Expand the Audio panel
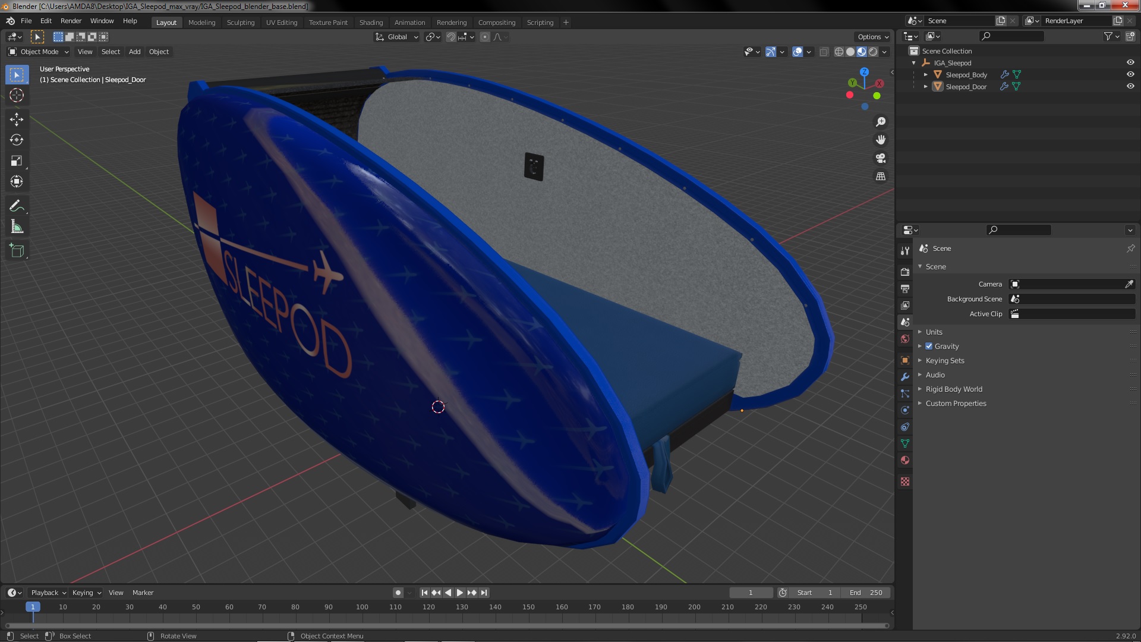This screenshot has height=642, width=1141. coord(935,374)
